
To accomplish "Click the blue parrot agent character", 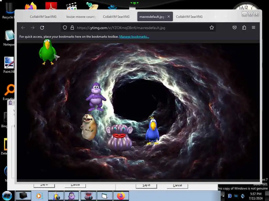I will [x=152, y=131].
